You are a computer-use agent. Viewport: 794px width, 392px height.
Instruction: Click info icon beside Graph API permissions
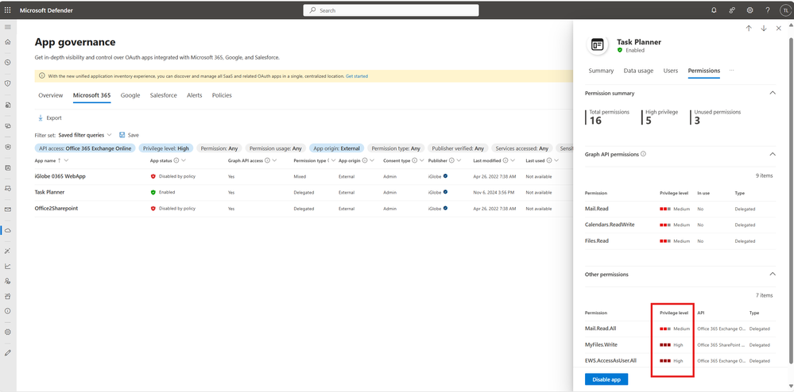coord(643,154)
